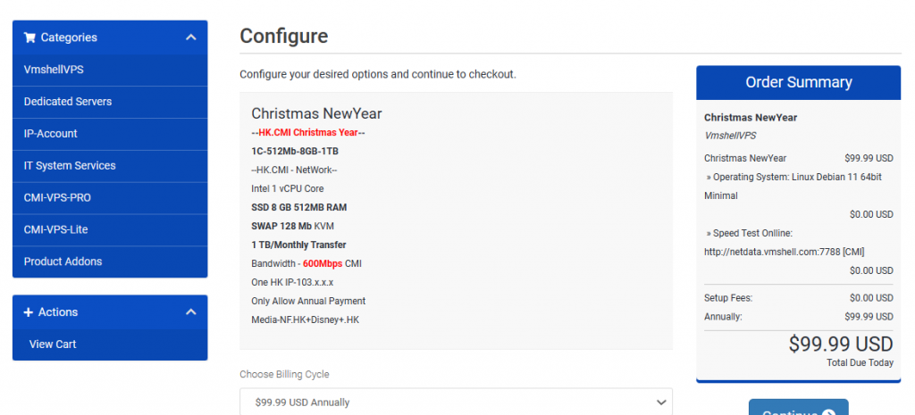This screenshot has width=915, height=415.
Task: Click the arrow icon on Continue button
Action: 828,412
